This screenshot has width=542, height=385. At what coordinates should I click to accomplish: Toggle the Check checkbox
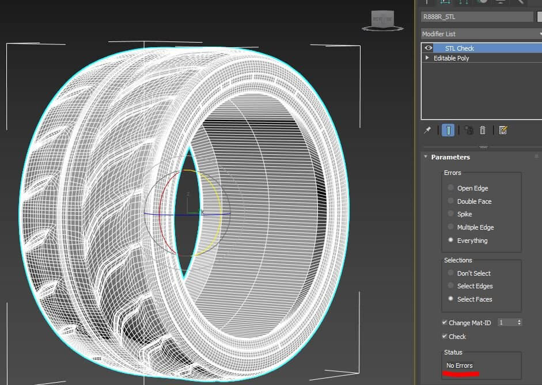(x=445, y=336)
